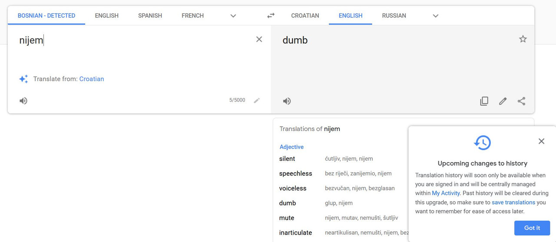Share the translation

tap(522, 101)
